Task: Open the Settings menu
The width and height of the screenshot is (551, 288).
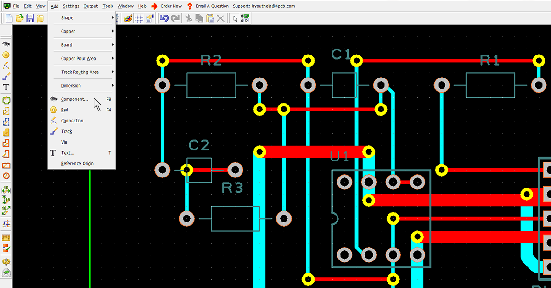Action: click(71, 6)
